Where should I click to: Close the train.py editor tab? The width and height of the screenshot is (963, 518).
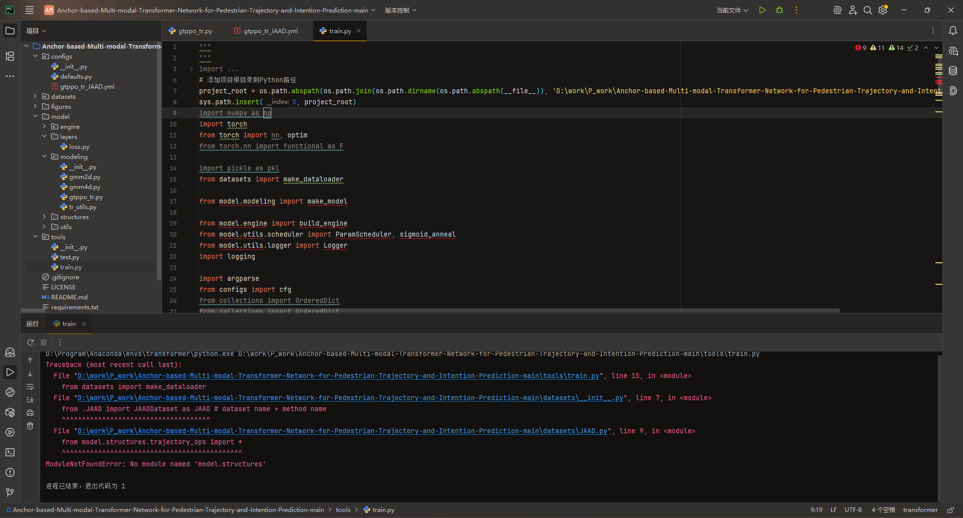pos(359,31)
